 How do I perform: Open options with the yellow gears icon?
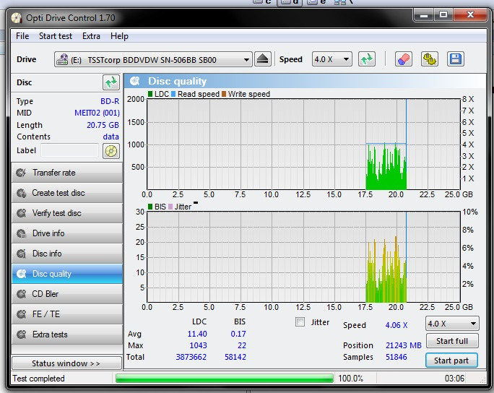(430, 59)
